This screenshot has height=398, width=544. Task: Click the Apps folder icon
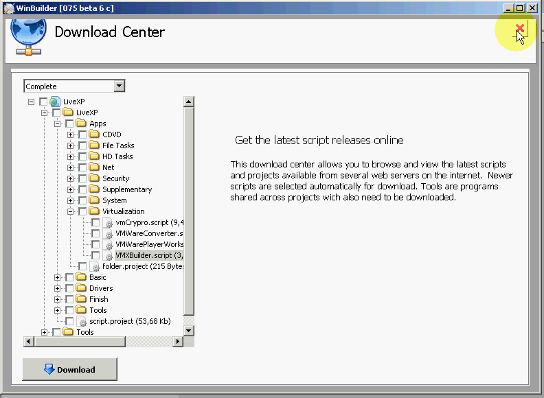point(81,124)
